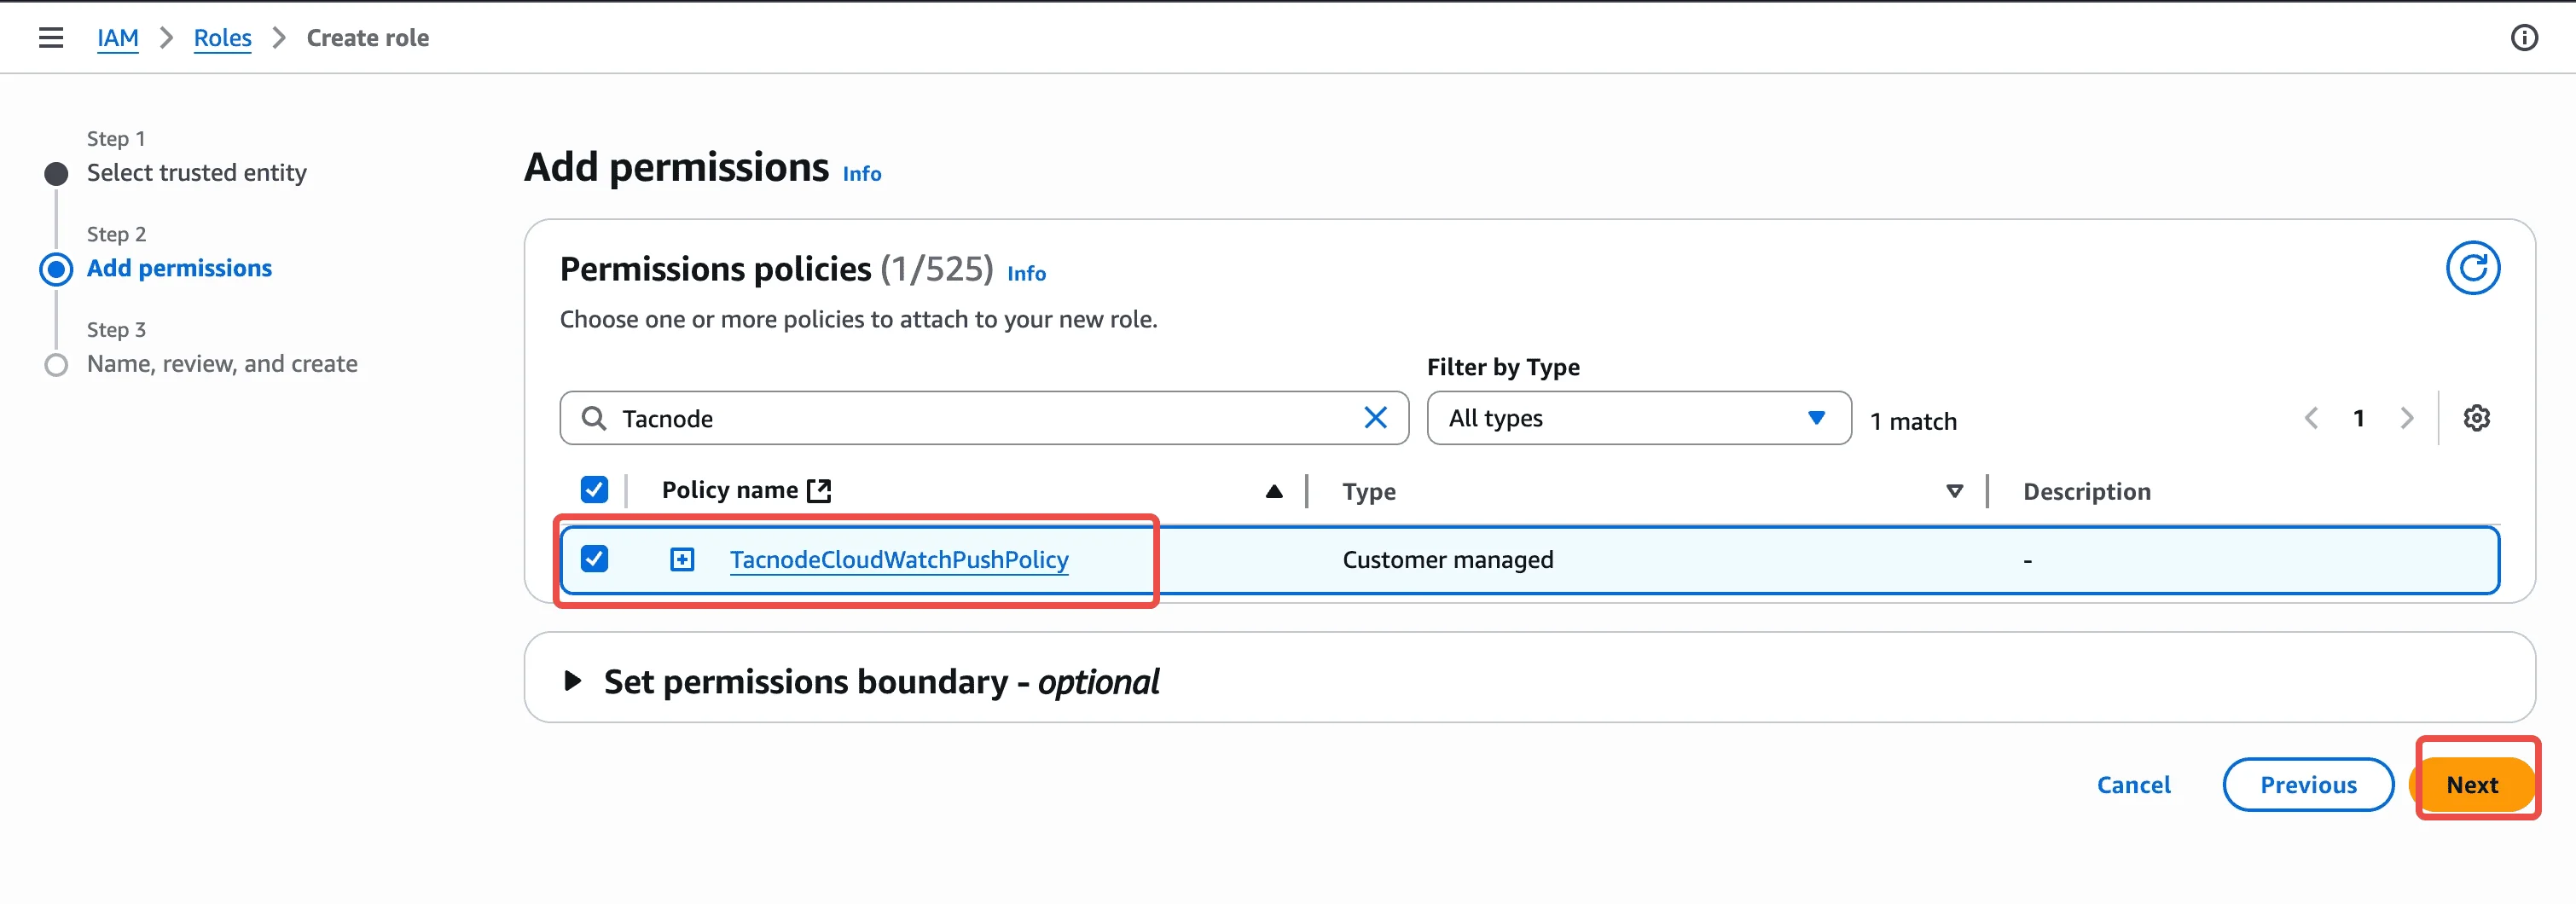The image size is (2576, 904).
Task: Open the hamburger navigation menu
Action: point(51,38)
